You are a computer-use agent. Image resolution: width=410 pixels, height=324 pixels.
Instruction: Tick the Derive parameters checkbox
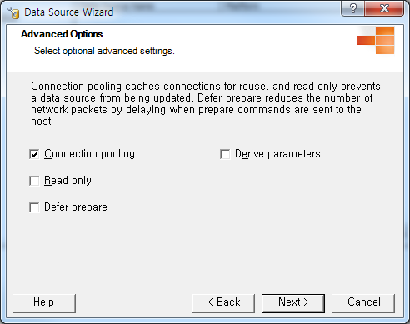pos(225,154)
